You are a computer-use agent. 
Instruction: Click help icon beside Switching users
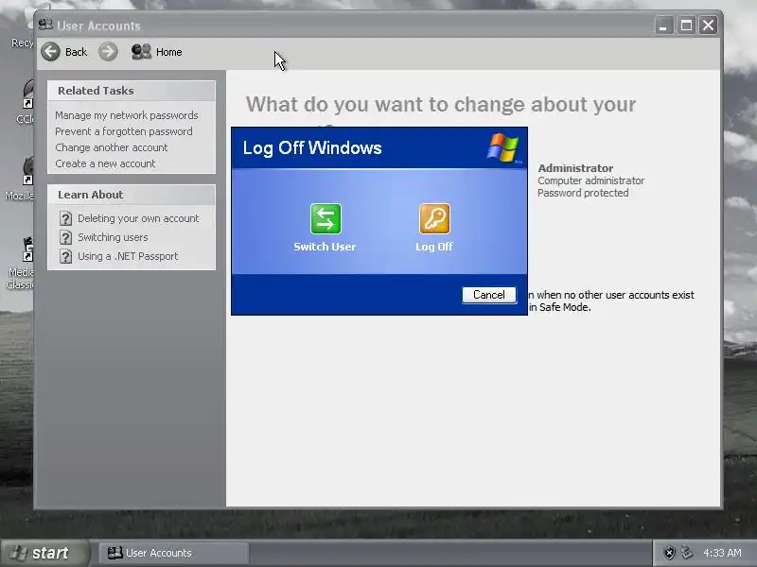coord(65,237)
